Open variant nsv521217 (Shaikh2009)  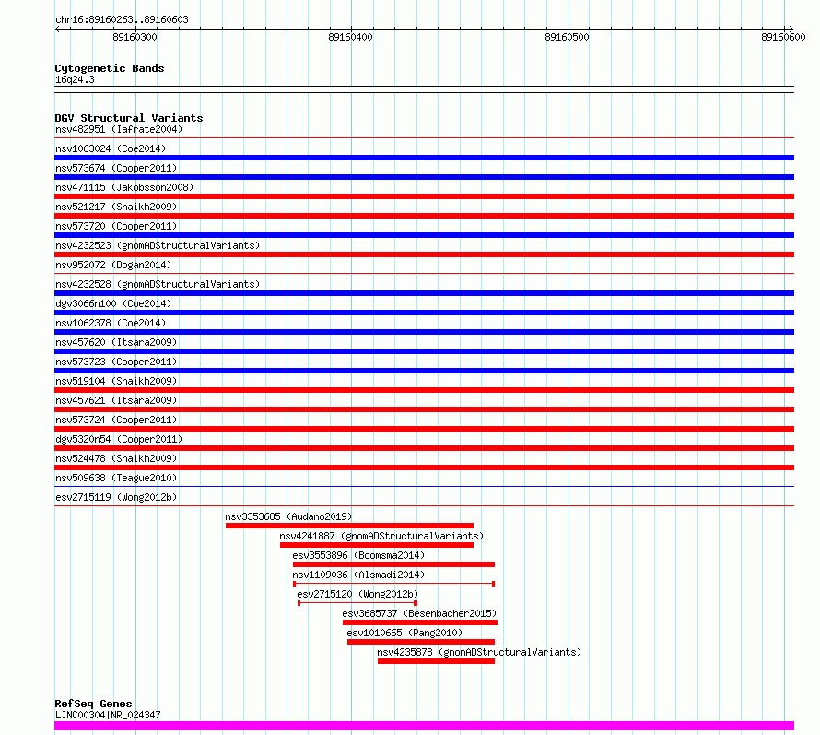coord(116,207)
